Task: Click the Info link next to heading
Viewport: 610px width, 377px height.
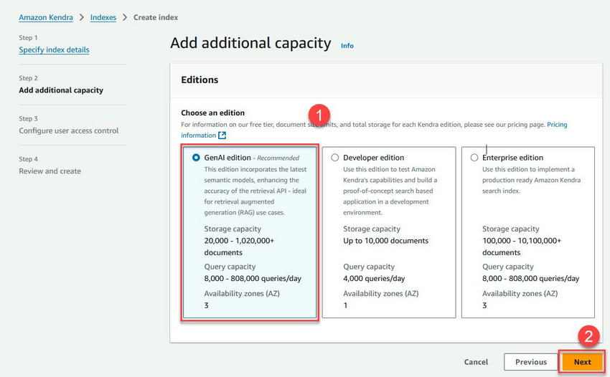Action: pyautogui.click(x=347, y=46)
